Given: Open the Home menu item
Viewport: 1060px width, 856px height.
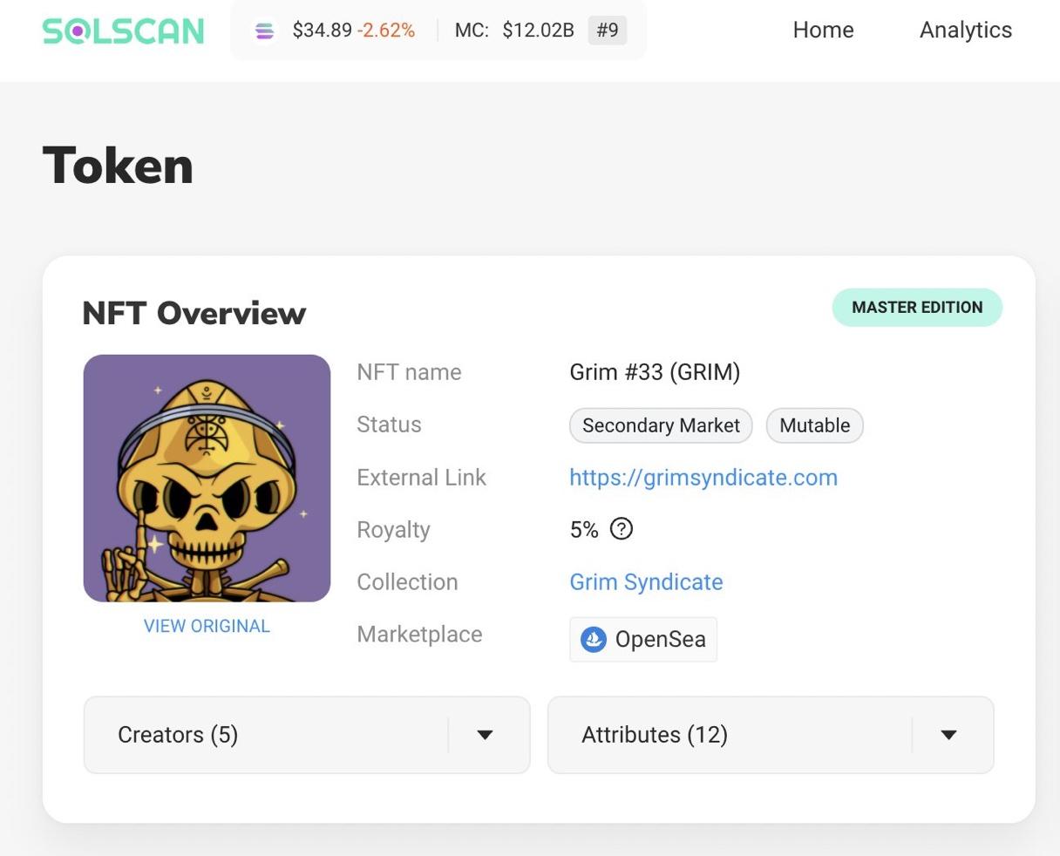Looking at the screenshot, I should coord(823,31).
